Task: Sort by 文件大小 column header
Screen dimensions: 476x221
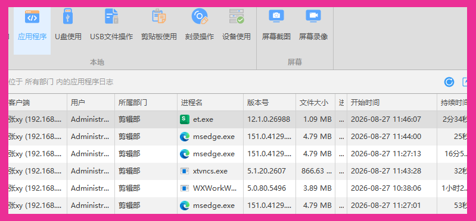Action: click(316, 102)
